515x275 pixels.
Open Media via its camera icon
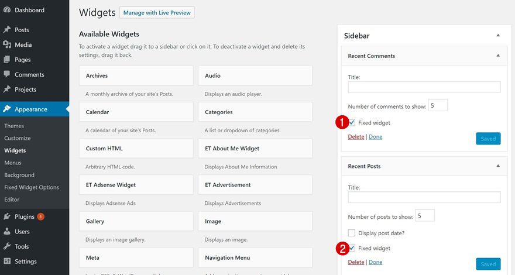(7, 45)
